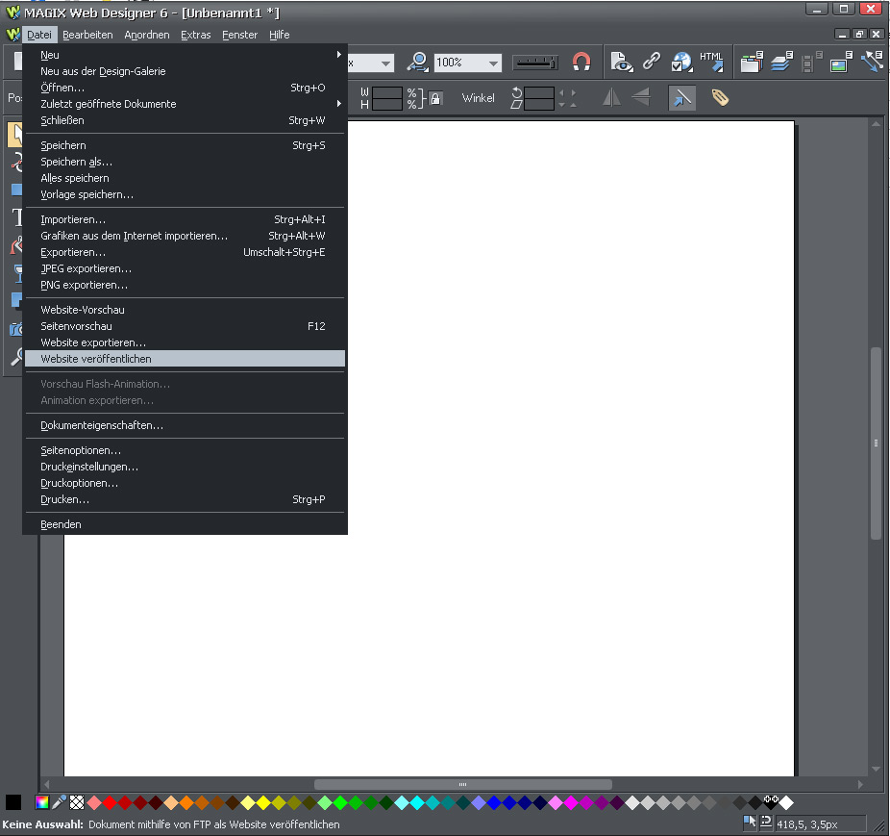Pick the cyan color swatch
Viewport: 890px width, 836px height.
click(x=417, y=802)
